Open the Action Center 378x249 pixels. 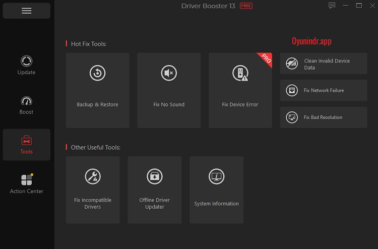(x=27, y=184)
